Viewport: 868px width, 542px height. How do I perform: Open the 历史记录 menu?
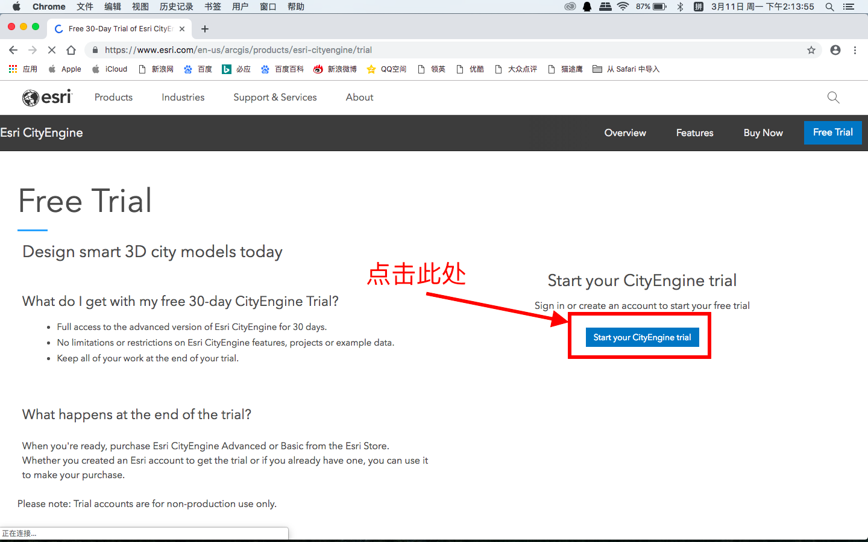177,7
